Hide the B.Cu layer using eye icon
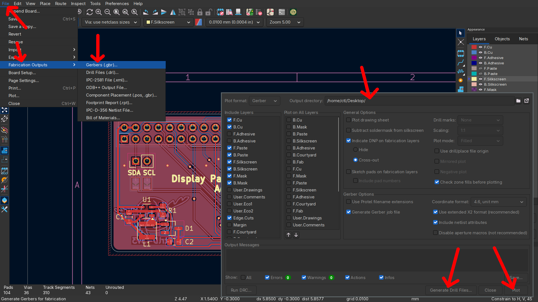Viewport: 538px width, 302px height. pos(481,53)
